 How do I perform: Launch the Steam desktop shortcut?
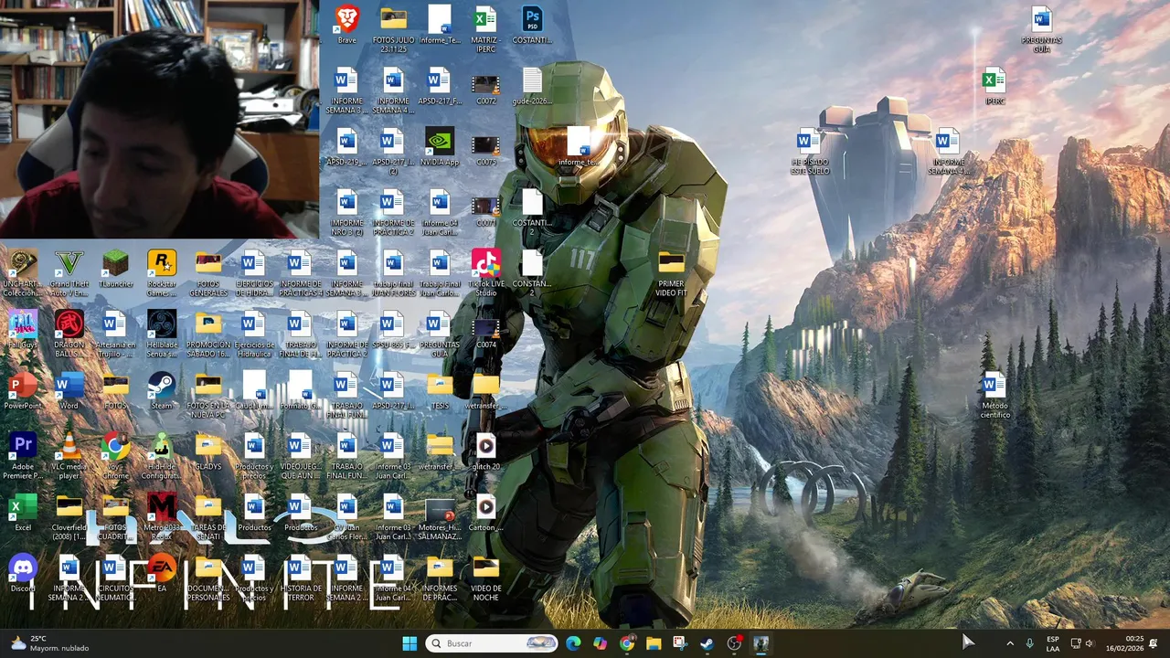click(x=162, y=392)
